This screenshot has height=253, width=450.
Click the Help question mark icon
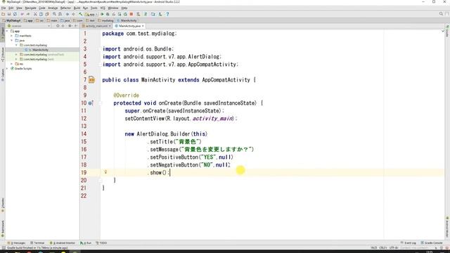pos(167,14)
